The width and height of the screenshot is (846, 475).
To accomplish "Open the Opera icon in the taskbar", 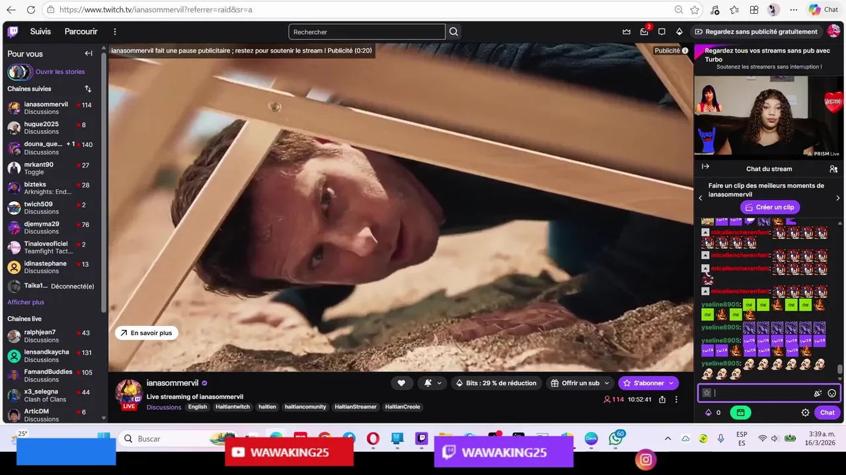I will click(373, 439).
